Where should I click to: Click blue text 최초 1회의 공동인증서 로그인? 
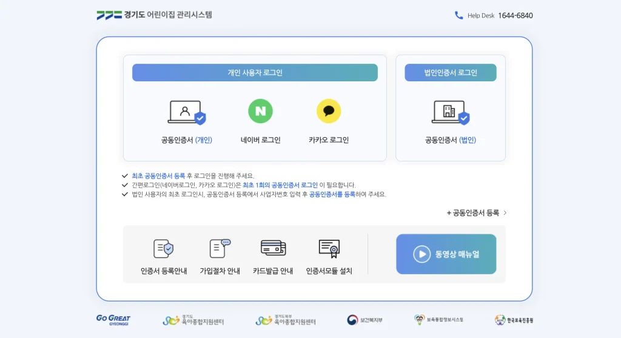(x=280, y=185)
